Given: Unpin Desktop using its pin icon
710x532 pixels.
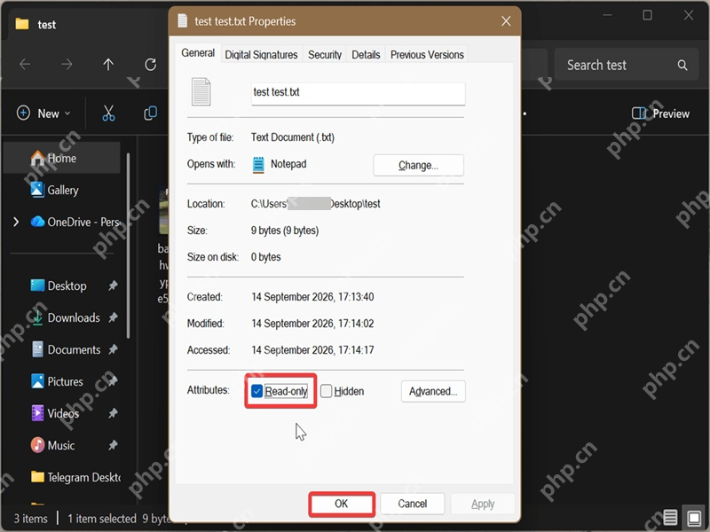Looking at the screenshot, I should pyautogui.click(x=113, y=286).
